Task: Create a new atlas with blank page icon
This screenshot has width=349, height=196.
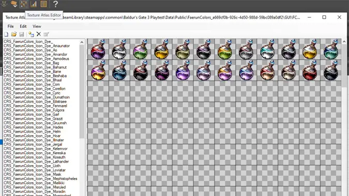Action: tap(6, 34)
